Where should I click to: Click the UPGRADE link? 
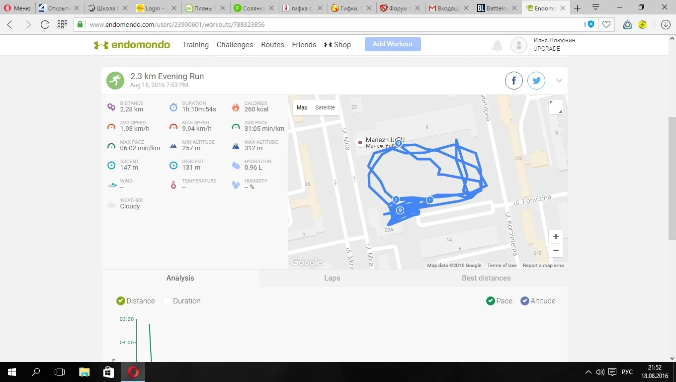pyautogui.click(x=547, y=49)
